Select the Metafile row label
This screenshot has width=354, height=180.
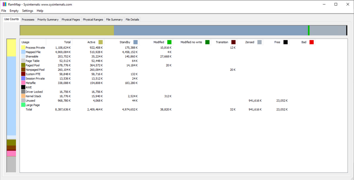click(x=31, y=83)
